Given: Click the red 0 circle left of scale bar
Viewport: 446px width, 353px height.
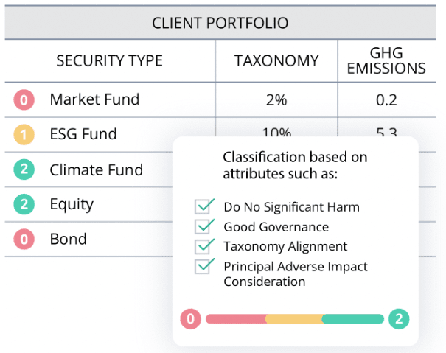Looking at the screenshot, I should pos(190,319).
